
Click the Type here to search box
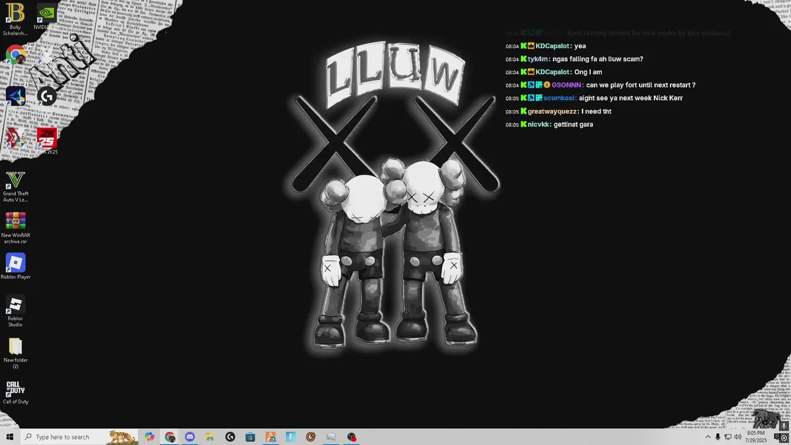tap(79, 437)
